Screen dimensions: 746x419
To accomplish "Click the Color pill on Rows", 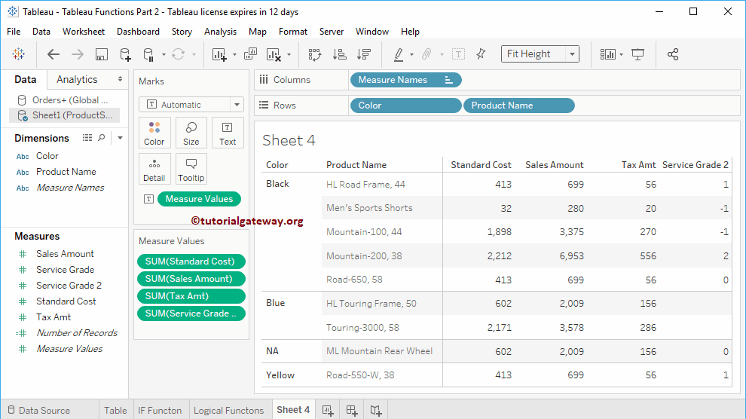I will pos(406,106).
